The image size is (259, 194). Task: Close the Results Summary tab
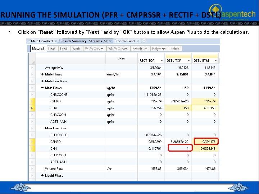coord(110,41)
